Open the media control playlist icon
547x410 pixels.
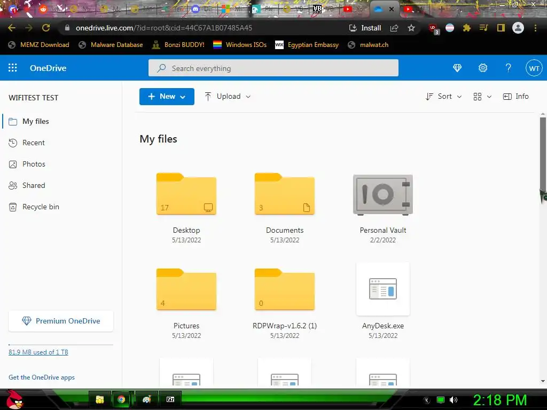[x=483, y=28]
